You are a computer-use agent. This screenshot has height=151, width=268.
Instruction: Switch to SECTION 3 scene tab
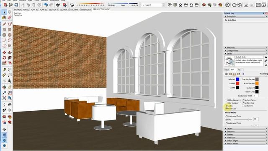click(75, 10)
